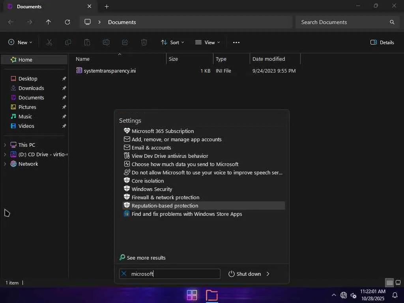Open the View dropdown
Screen dimensions: 404x303
[x=208, y=43]
